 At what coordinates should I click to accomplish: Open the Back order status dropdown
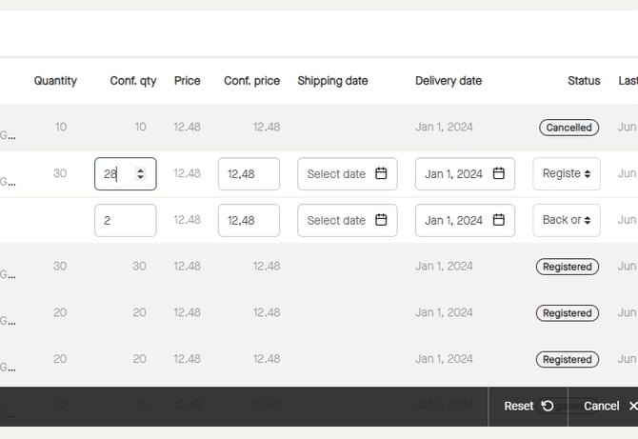(x=567, y=220)
